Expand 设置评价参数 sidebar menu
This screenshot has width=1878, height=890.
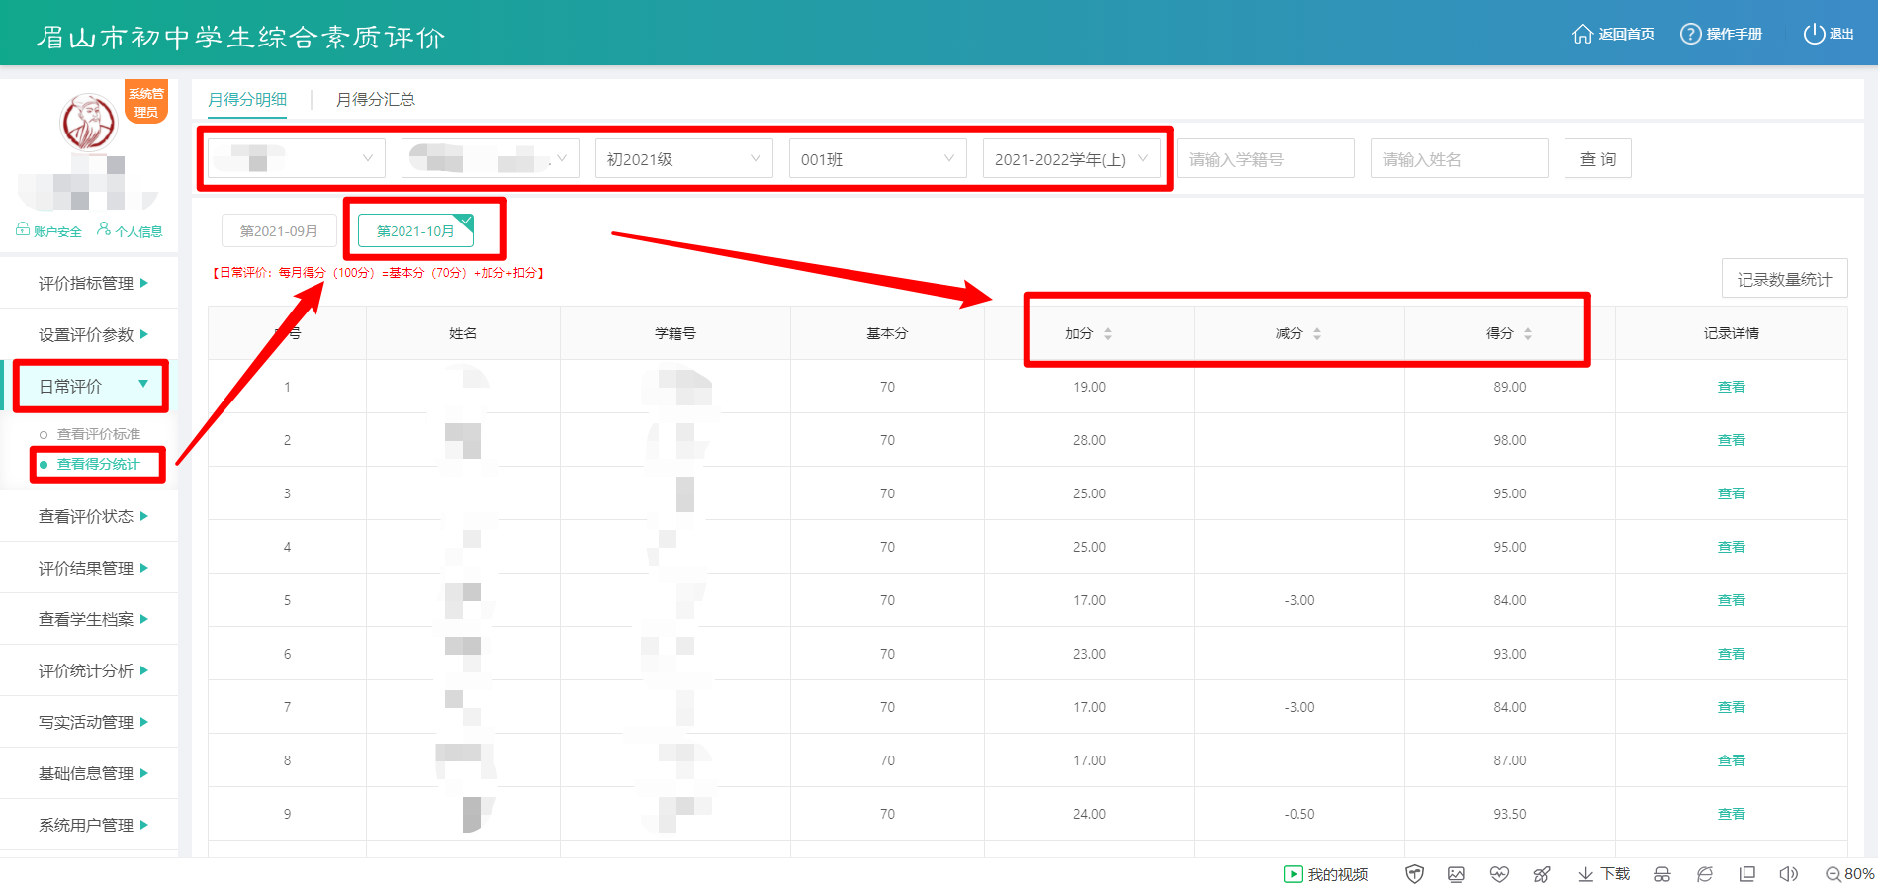click(89, 334)
